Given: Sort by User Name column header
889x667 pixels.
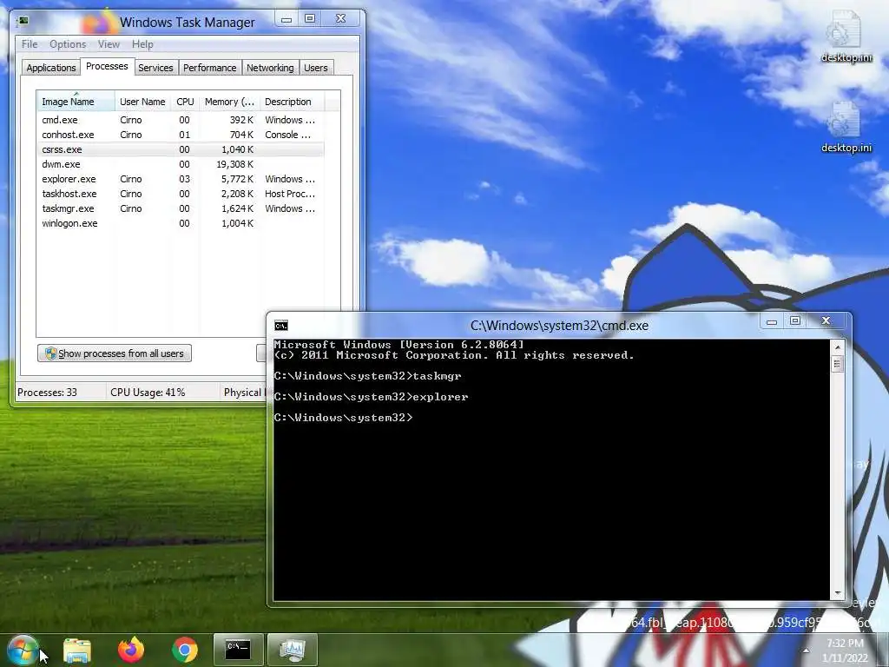Looking at the screenshot, I should (142, 102).
